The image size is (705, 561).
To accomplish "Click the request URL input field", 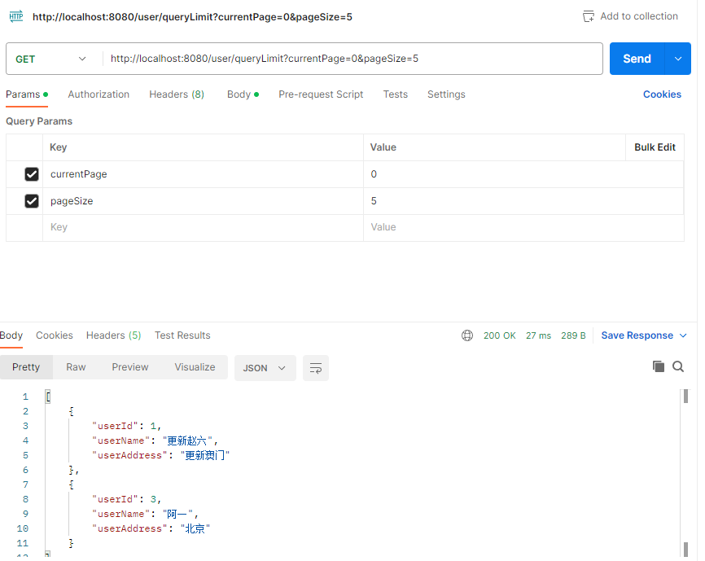I will [350, 59].
